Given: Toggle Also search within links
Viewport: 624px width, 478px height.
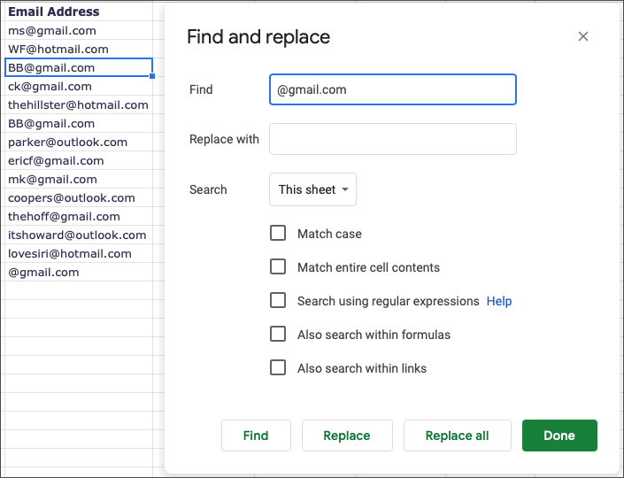Looking at the screenshot, I should click(278, 368).
